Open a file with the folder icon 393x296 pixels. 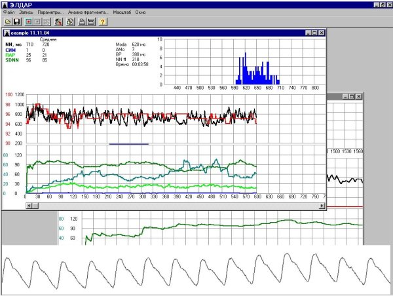[x=8, y=22]
